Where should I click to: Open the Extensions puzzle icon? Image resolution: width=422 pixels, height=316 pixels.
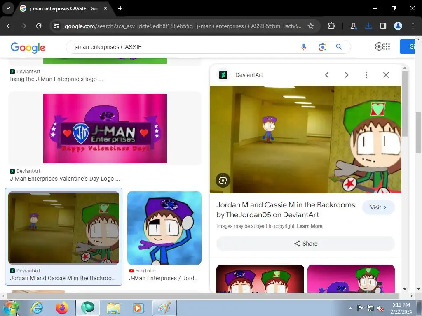pyautogui.click(x=332, y=26)
